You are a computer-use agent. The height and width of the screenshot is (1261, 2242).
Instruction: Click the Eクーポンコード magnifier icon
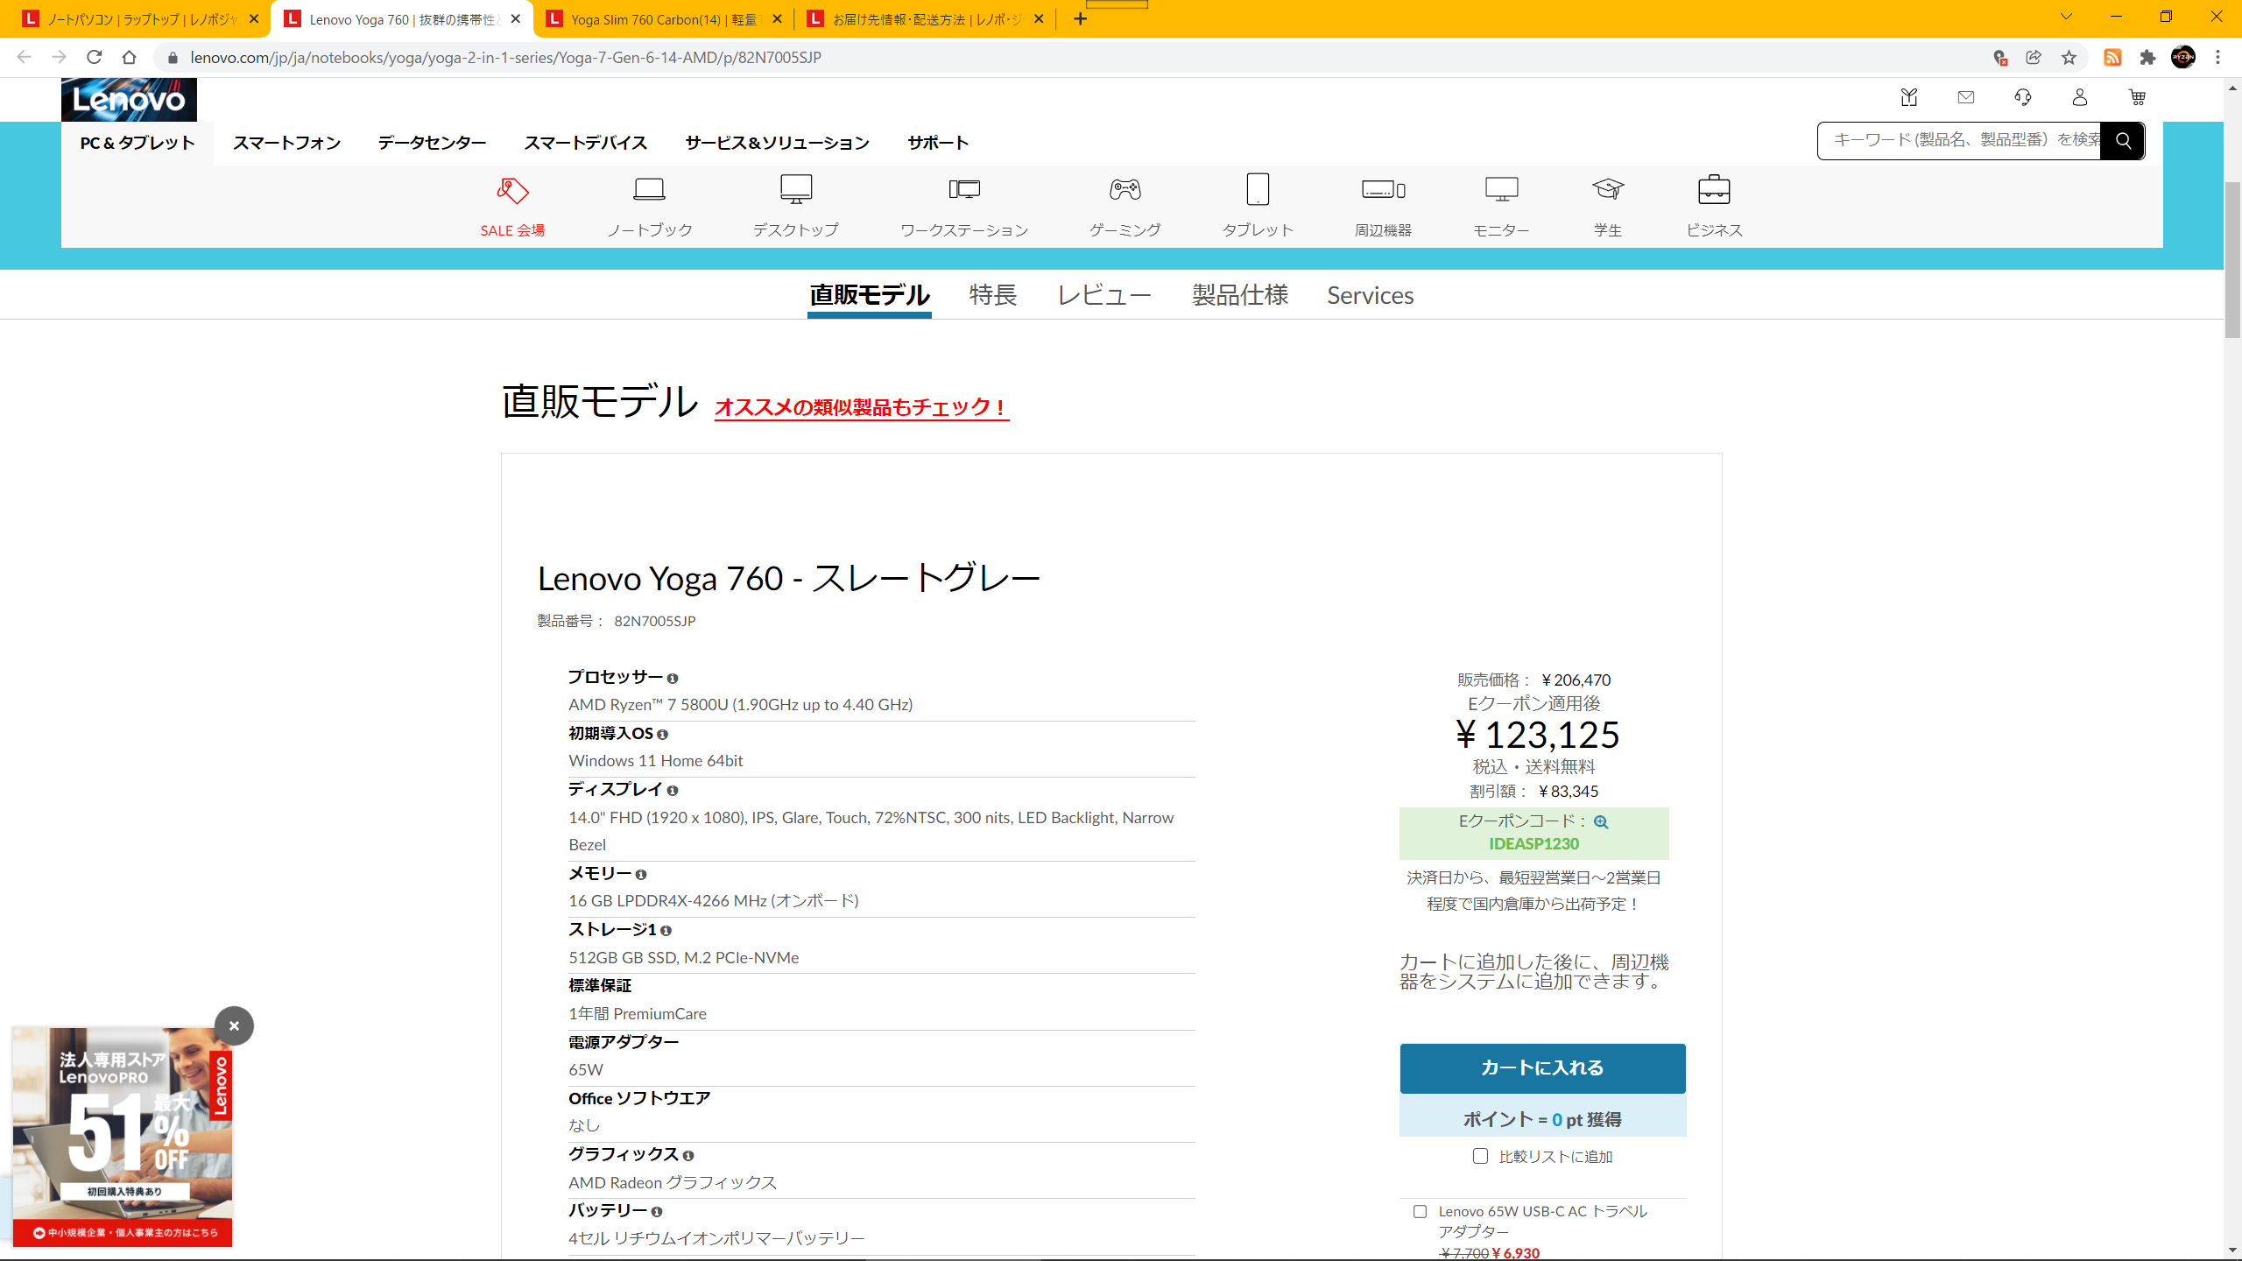coord(1601,822)
